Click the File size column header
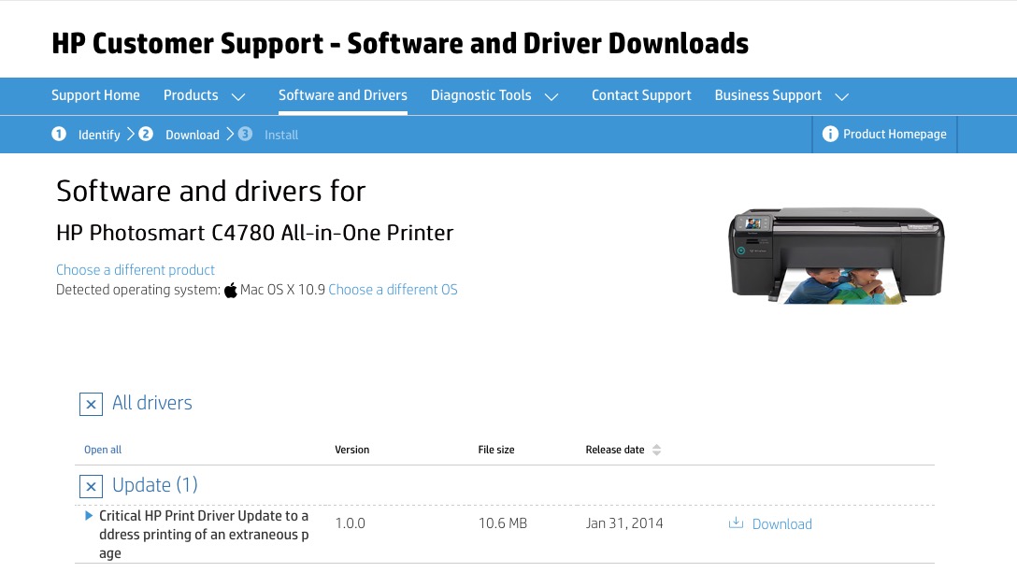 (x=496, y=450)
